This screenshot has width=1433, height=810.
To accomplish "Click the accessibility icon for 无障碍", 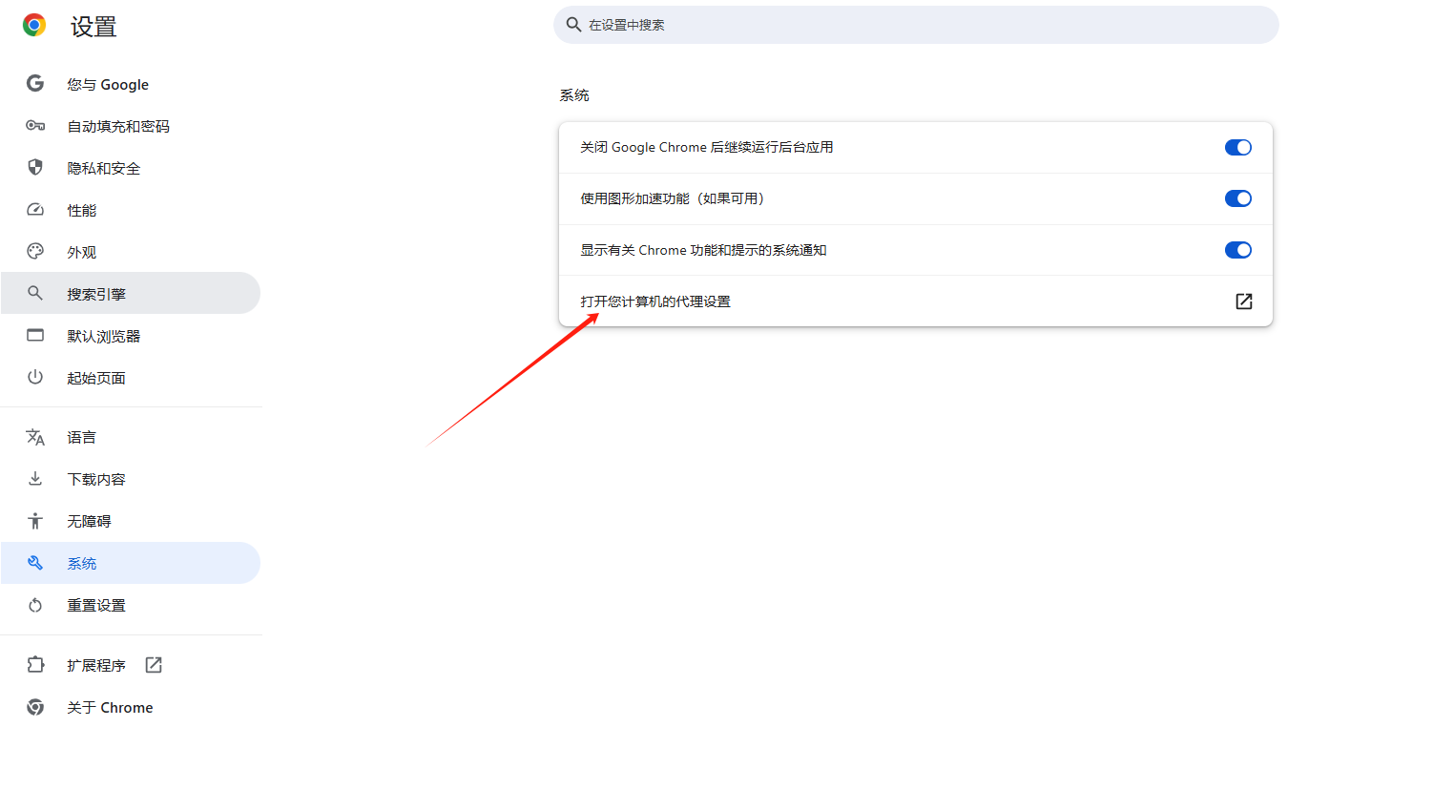I will (35, 521).
